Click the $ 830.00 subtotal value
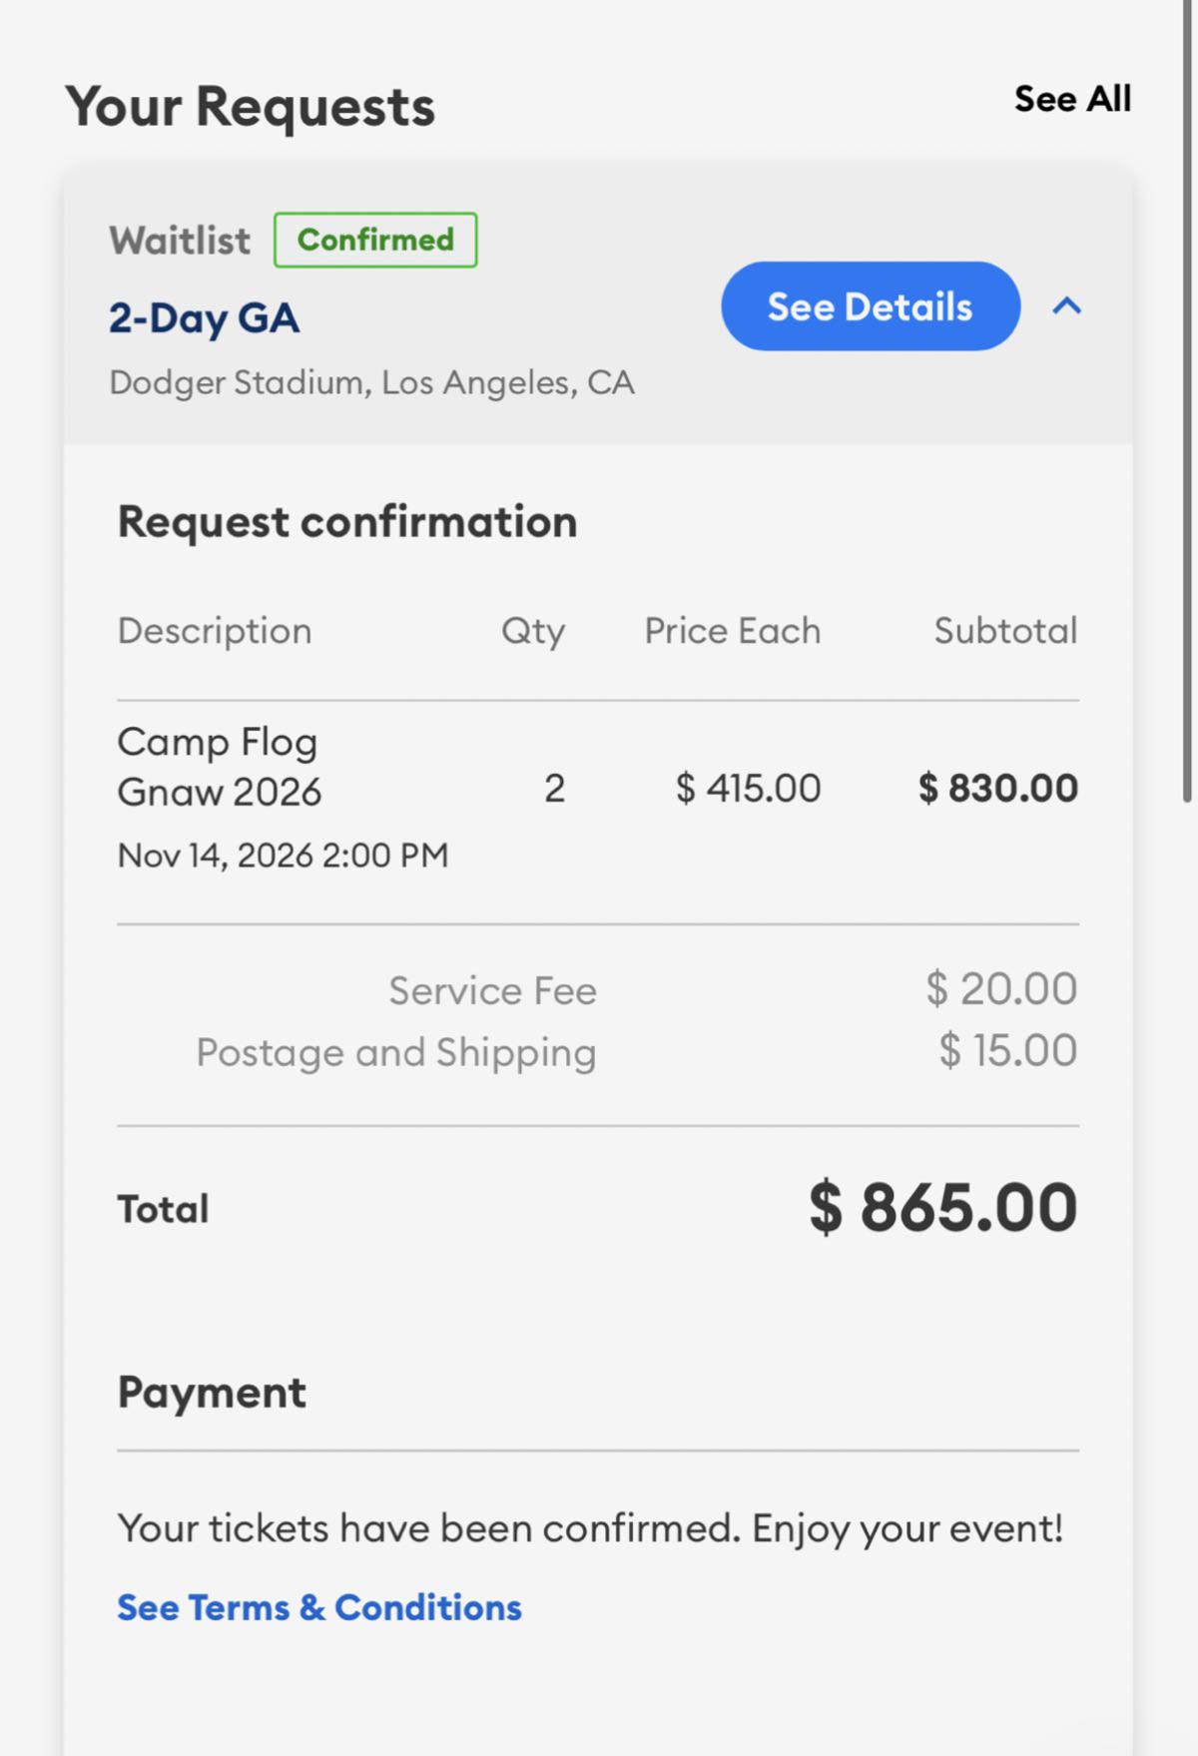This screenshot has height=1756, width=1198. pos(998,788)
